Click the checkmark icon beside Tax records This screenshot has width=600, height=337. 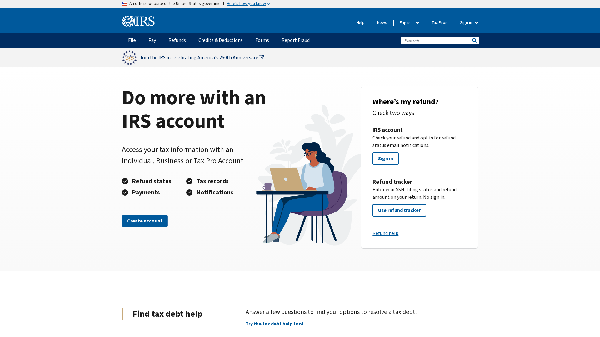(x=189, y=181)
